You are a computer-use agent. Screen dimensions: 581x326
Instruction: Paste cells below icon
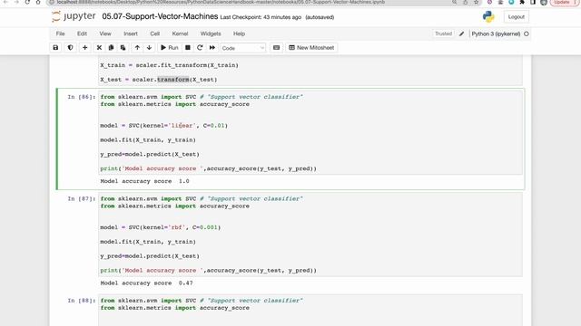pos(123,48)
